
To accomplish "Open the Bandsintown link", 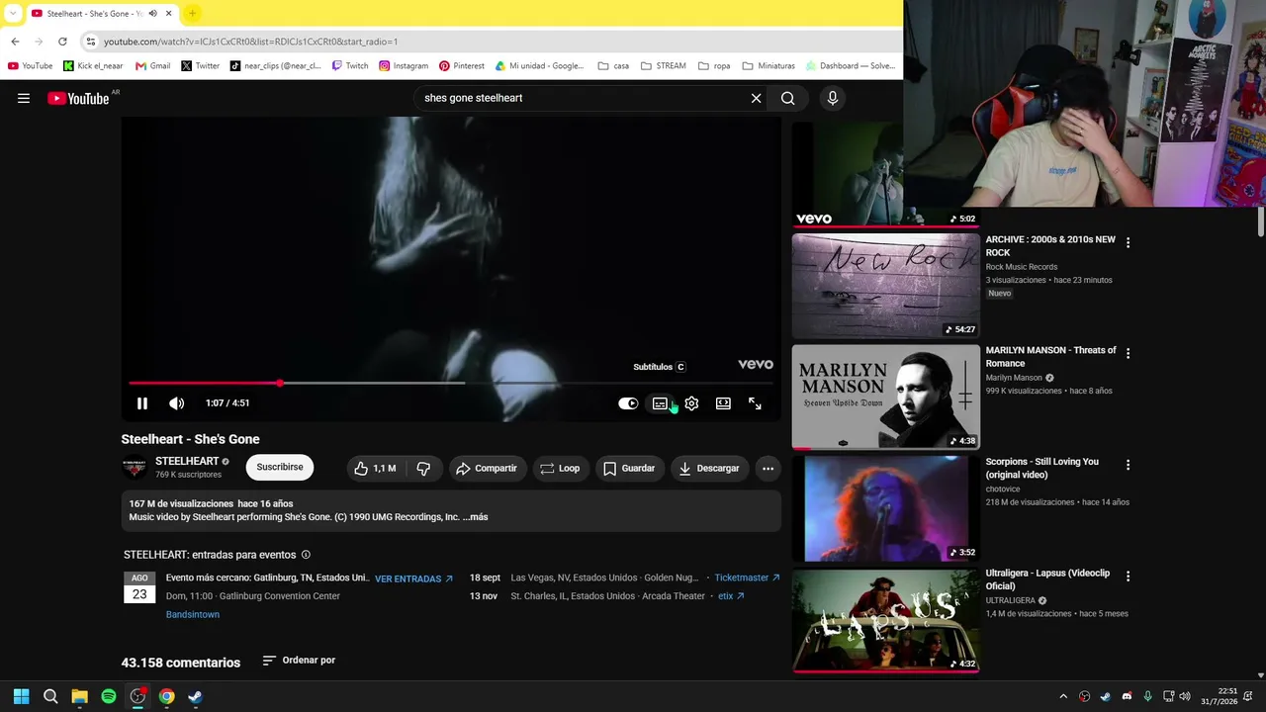I will click(193, 614).
